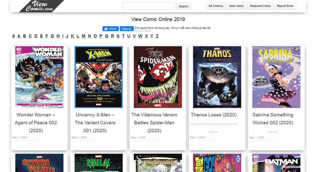Open the Wonder Woman cover thumbnail
This screenshot has height=172, width=316.
tap(39, 77)
